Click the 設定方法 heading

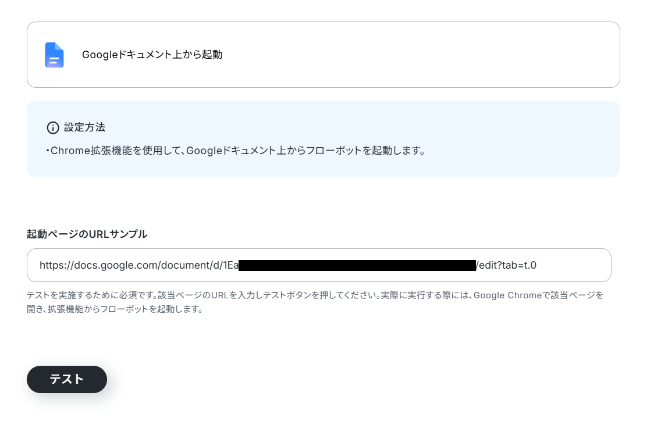[x=85, y=127]
